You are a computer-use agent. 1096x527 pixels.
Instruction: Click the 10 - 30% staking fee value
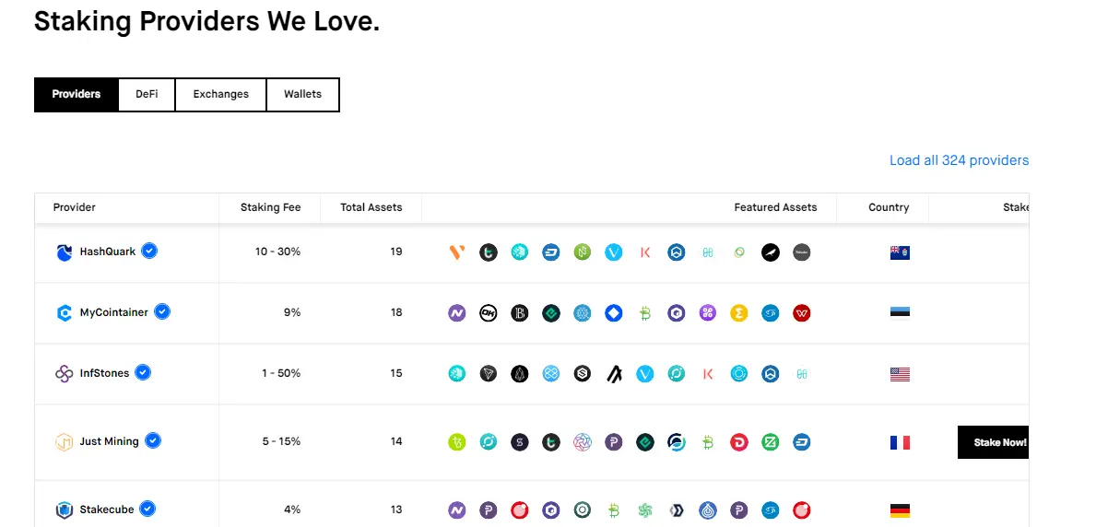(277, 252)
